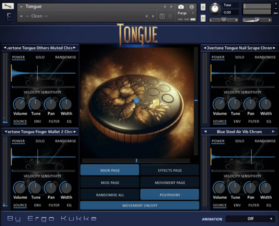The width and height of the screenshot is (279, 226).
Task: Switch to the EFFECTS PAGE tab
Action: (170, 170)
